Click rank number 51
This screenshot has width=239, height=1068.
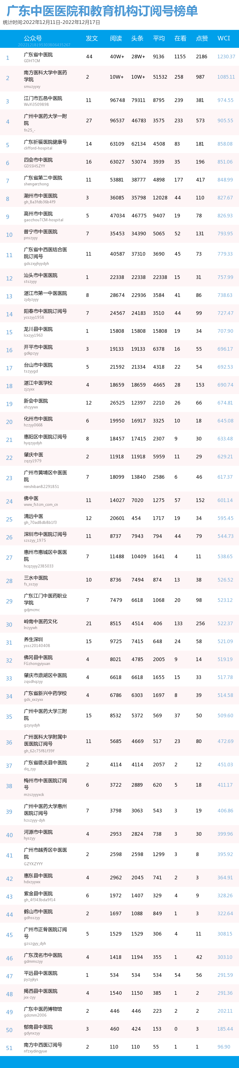(x=9, y=1048)
